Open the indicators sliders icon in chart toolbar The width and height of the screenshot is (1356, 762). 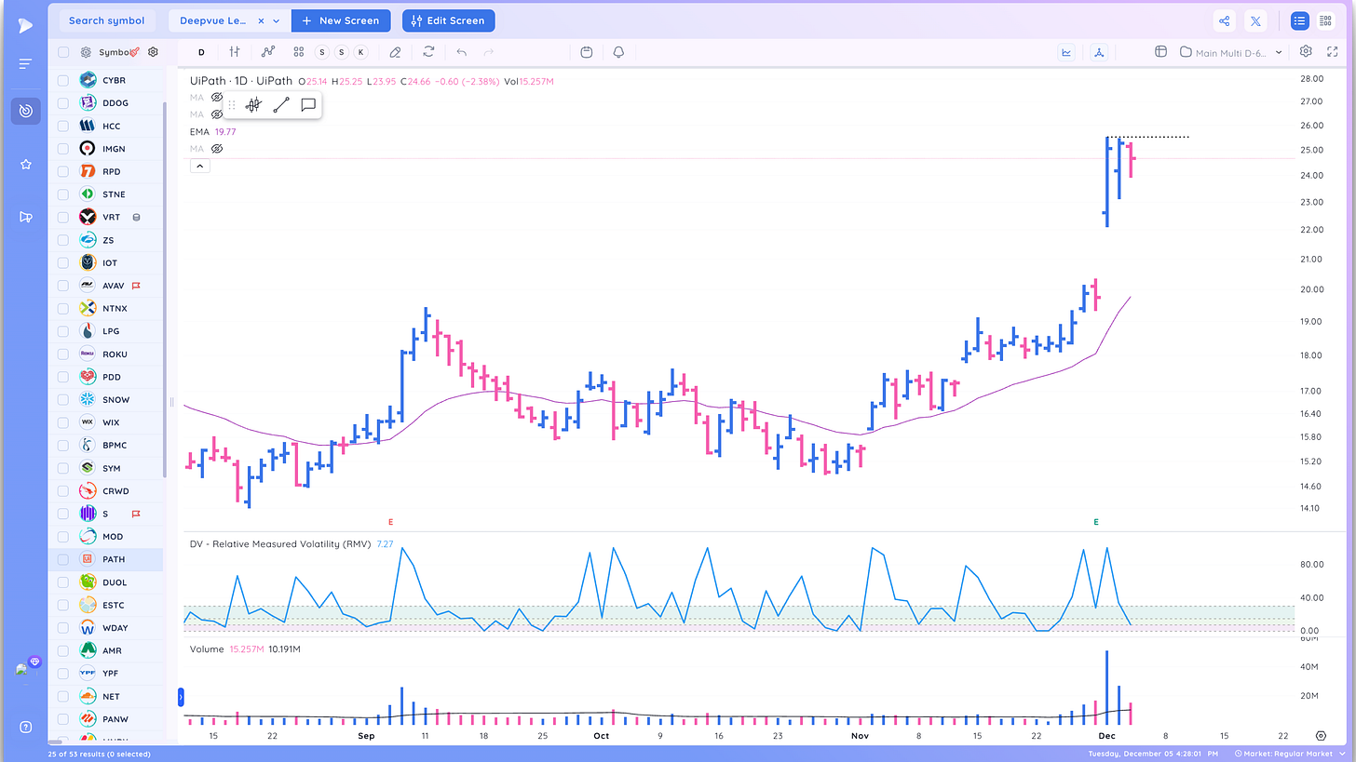click(x=235, y=52)
